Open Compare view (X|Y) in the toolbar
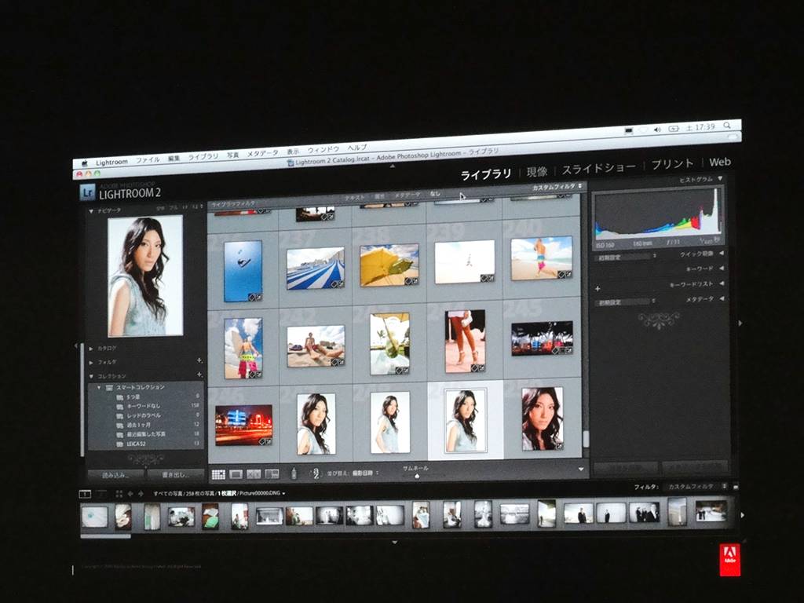Image resolution: width=804 pixels, height=603 pixels. click(254, 474)
